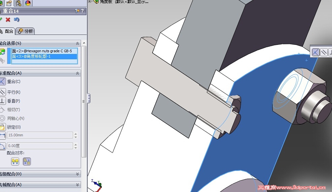Cancel the mate with red X
The width and height of the screenshot is (332, 192).
(x=8, y=20)
